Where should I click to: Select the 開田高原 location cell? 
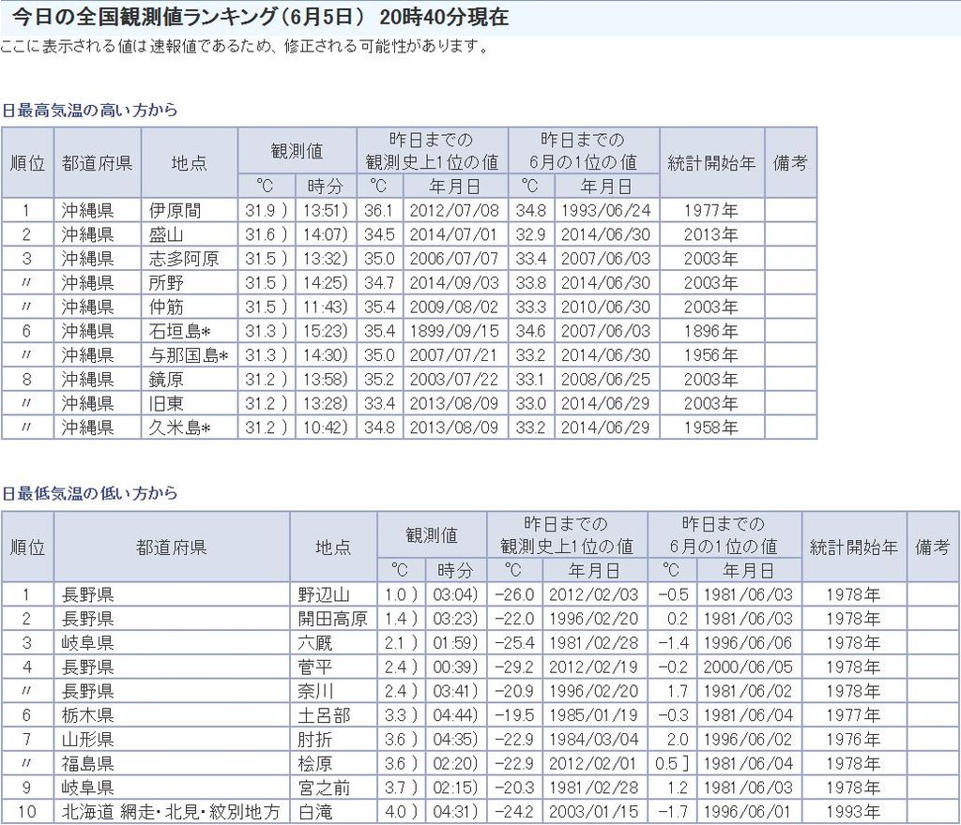(x=332, y=619)
